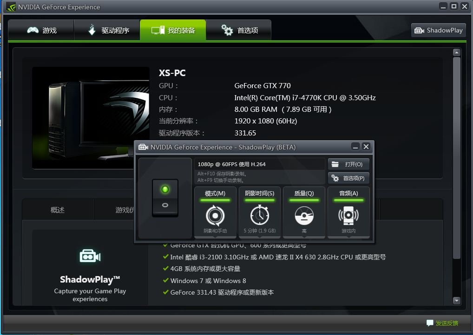473x335 pixels.
Task: Switch to the 游戏 tab
Action: coord(41,30)
